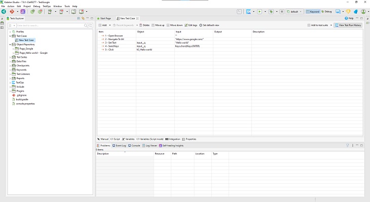Start Record Mobile toolbar icon

tap(61, 12)
